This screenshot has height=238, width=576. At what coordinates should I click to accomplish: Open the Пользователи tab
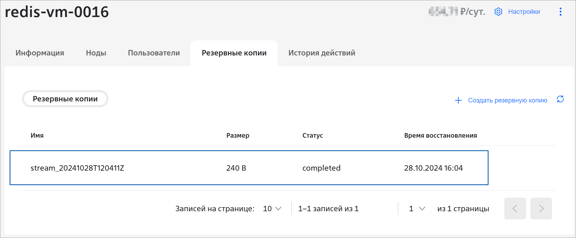click(x=154, y=53)
